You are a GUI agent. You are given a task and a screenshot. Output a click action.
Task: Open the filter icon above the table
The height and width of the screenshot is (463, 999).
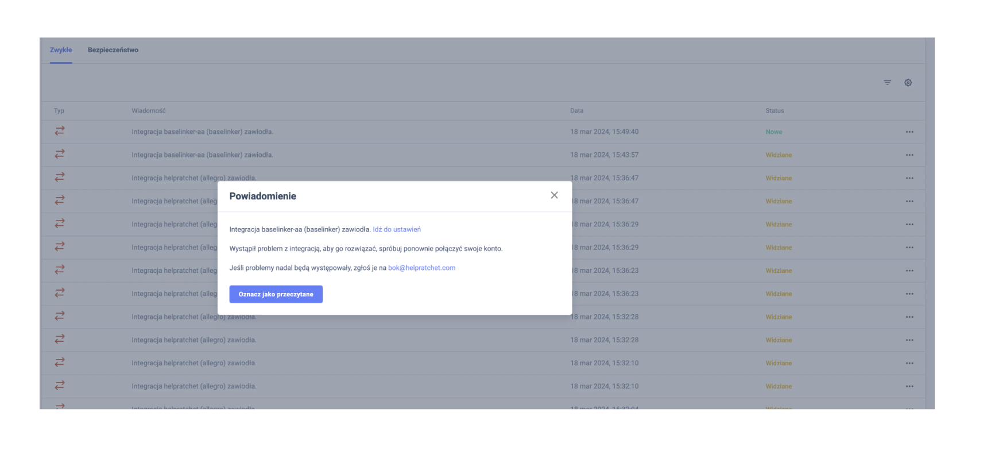pyautogui.click(x=887, y=83)
